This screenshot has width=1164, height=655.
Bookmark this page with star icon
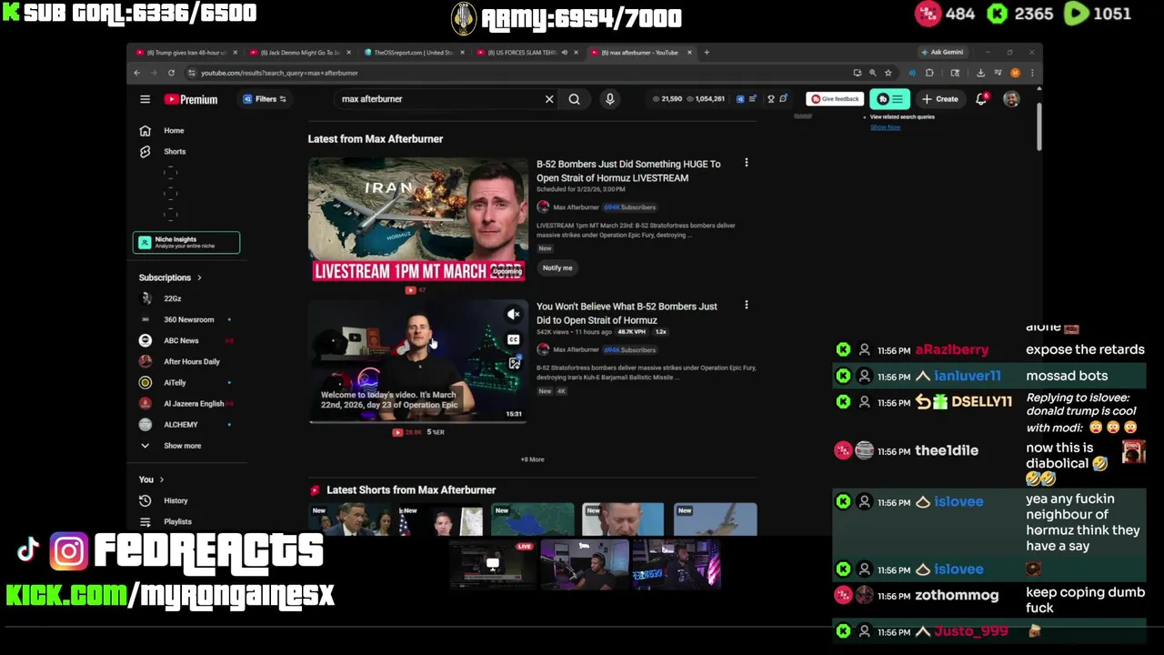coord(888,73)
